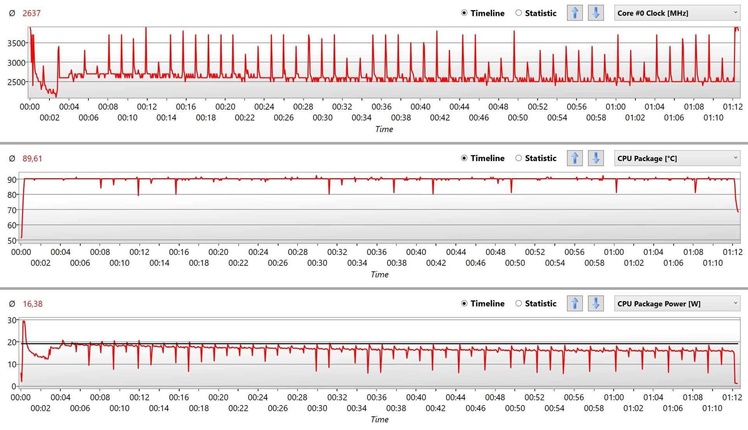This screenshot has width=748, height=430.
Task: Click down arrow in Core #0 Clock panel
Action: (596, 13)
